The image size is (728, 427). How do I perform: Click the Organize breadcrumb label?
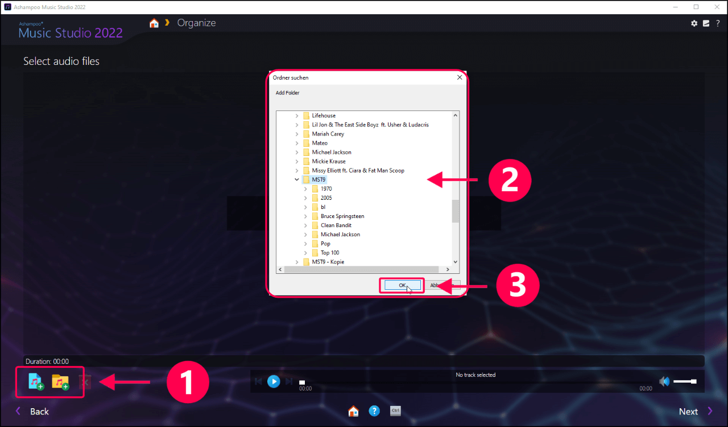[x=196, y=23]
